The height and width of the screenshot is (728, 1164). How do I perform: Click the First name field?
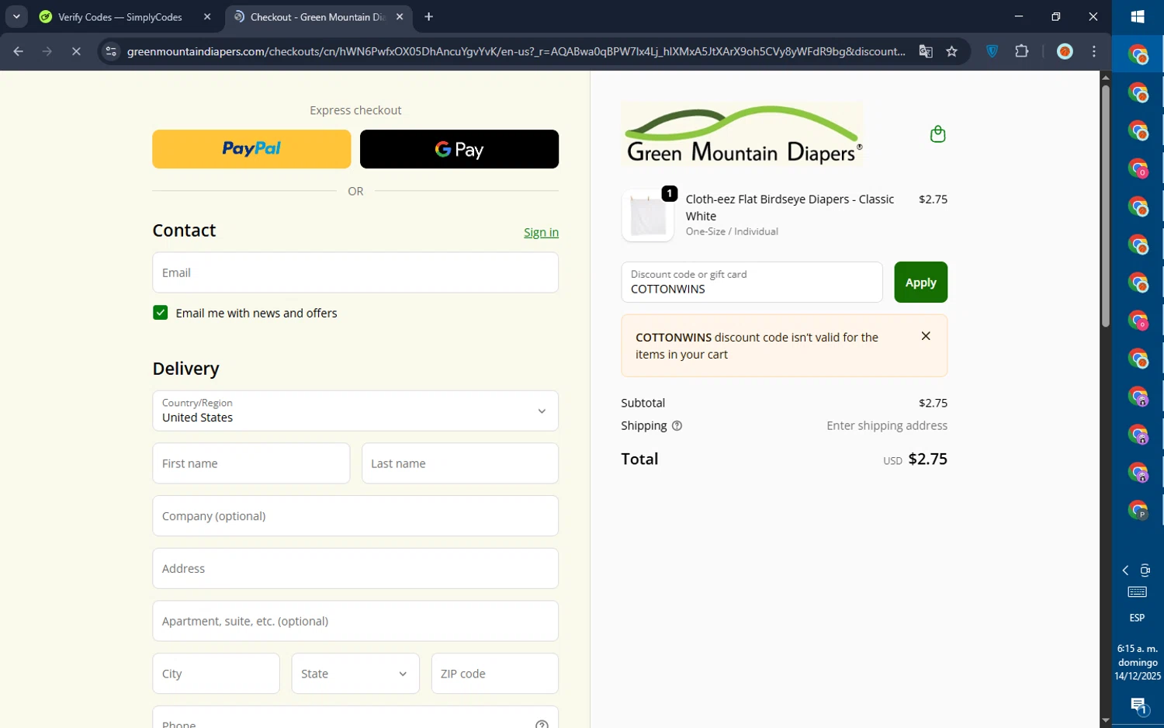tap(251, 463)
